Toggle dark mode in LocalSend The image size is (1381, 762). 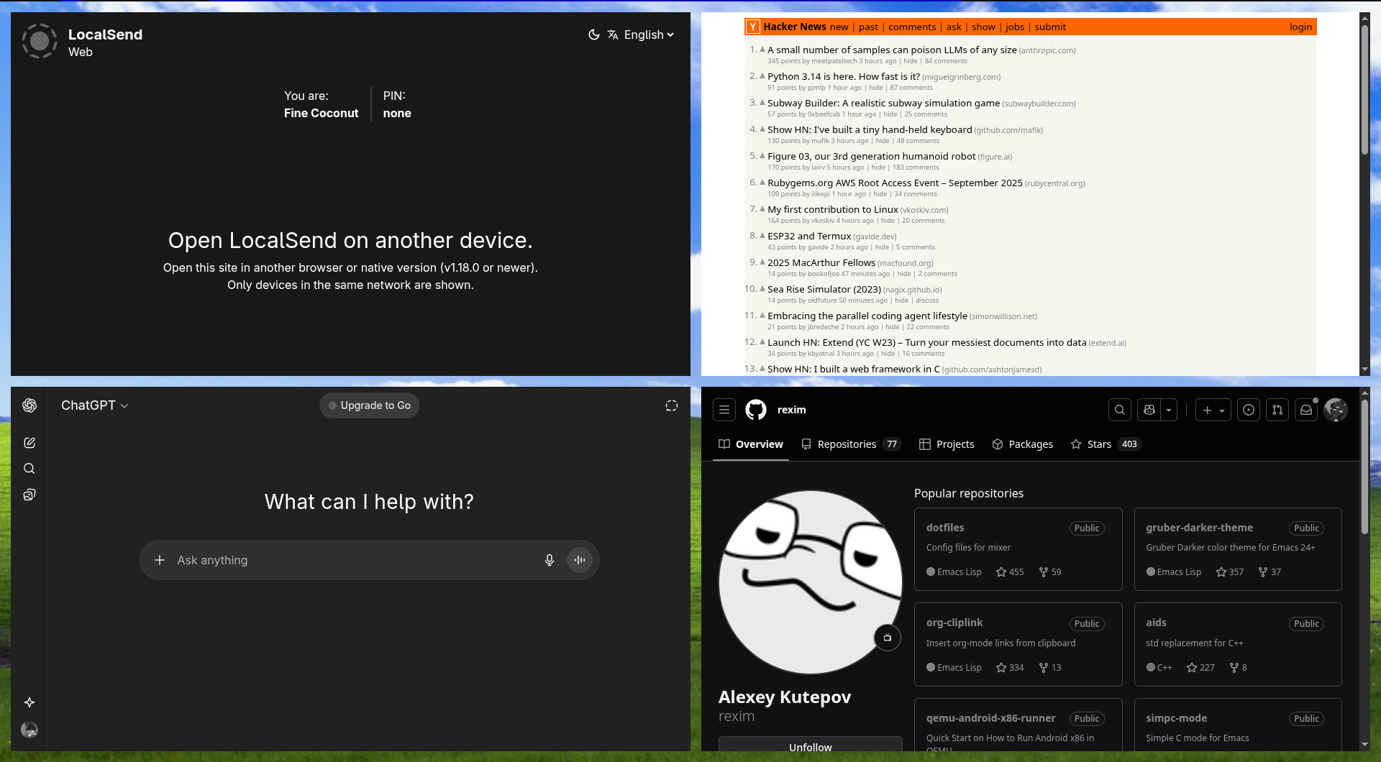pos(593,35)
